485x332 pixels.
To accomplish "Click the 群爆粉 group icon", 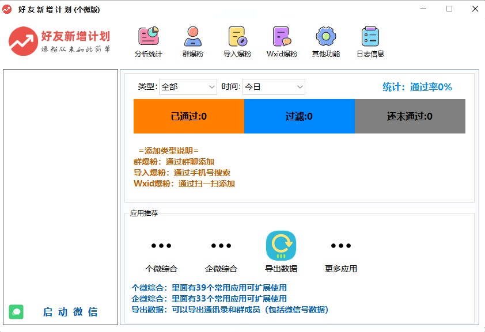I will [192, 37].
